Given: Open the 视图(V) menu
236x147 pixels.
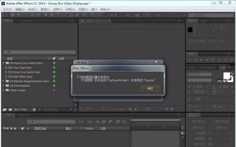Looking at the screenshot, I should pyautogui.click(x=83, y=9).
